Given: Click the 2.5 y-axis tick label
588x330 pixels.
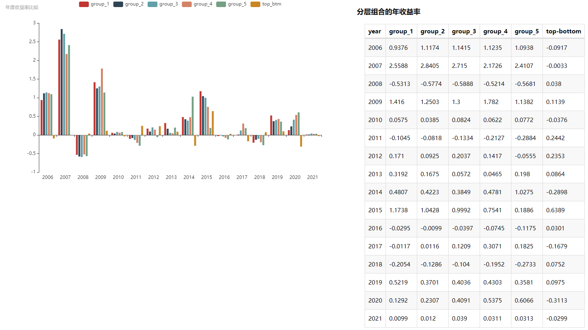Looking at the screenshot, I should point(32,42).
